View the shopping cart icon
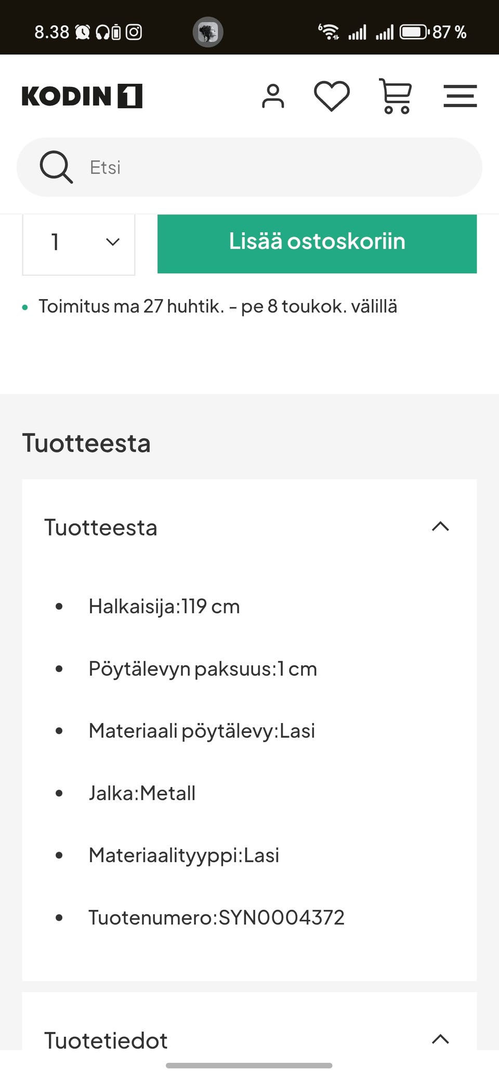The width and height of the screenshot is (499, 1081). pyautogui.click(x=396, y=96)
